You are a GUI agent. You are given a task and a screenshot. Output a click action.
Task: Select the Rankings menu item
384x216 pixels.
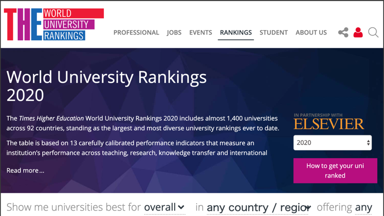click(236, 33)
